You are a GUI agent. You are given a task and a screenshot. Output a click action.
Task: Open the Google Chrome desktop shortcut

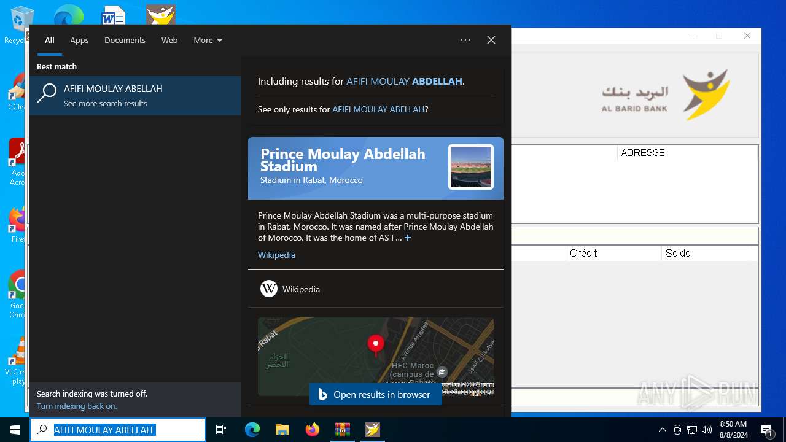(17, 295)
